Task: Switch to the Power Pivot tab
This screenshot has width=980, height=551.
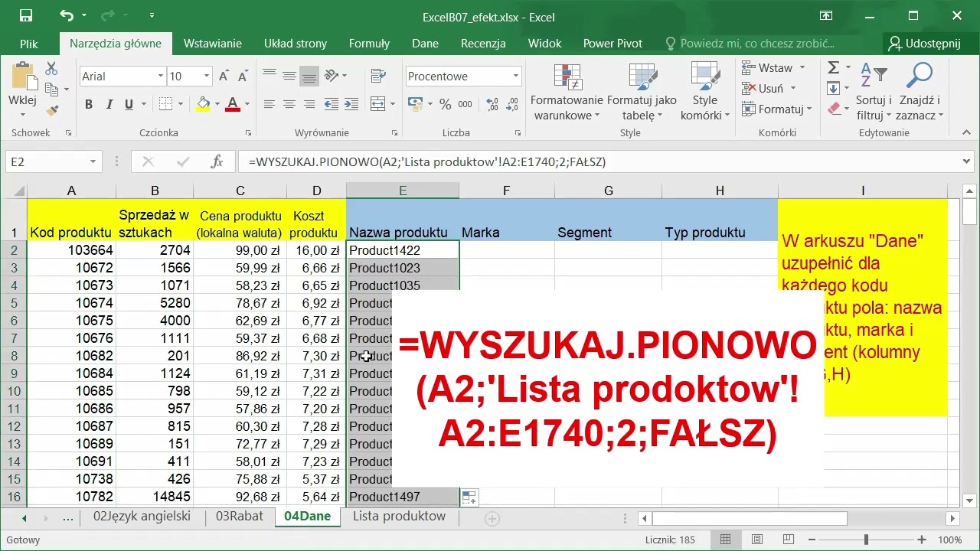Action: 612,44
